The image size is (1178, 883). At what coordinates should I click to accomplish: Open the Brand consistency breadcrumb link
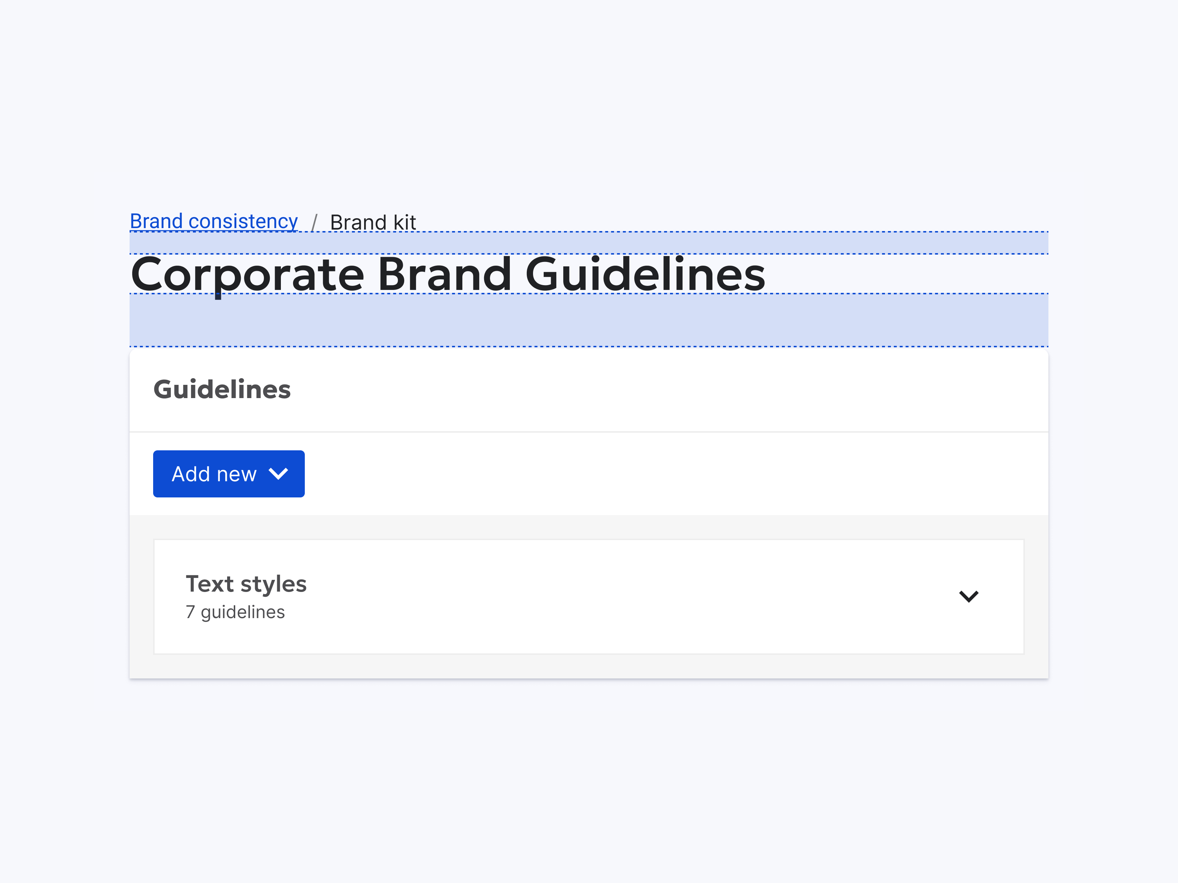[214, 221]
